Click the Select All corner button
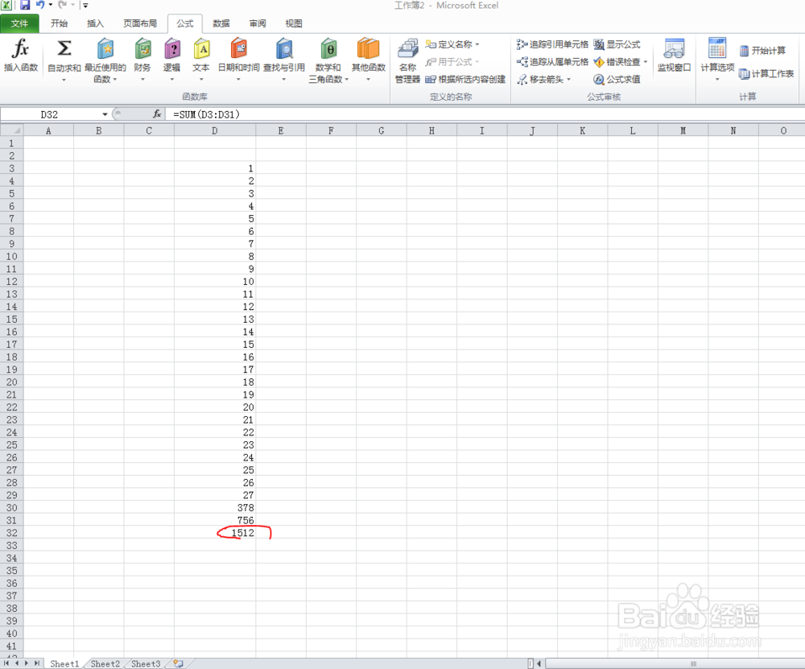 click(12, 130)
